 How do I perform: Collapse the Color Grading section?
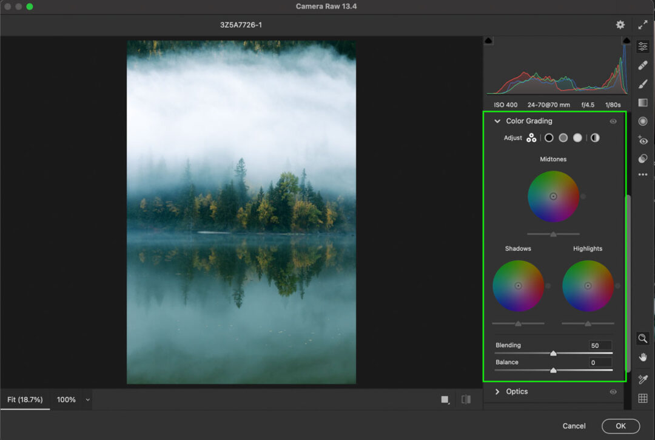click(x=497, y=121)
